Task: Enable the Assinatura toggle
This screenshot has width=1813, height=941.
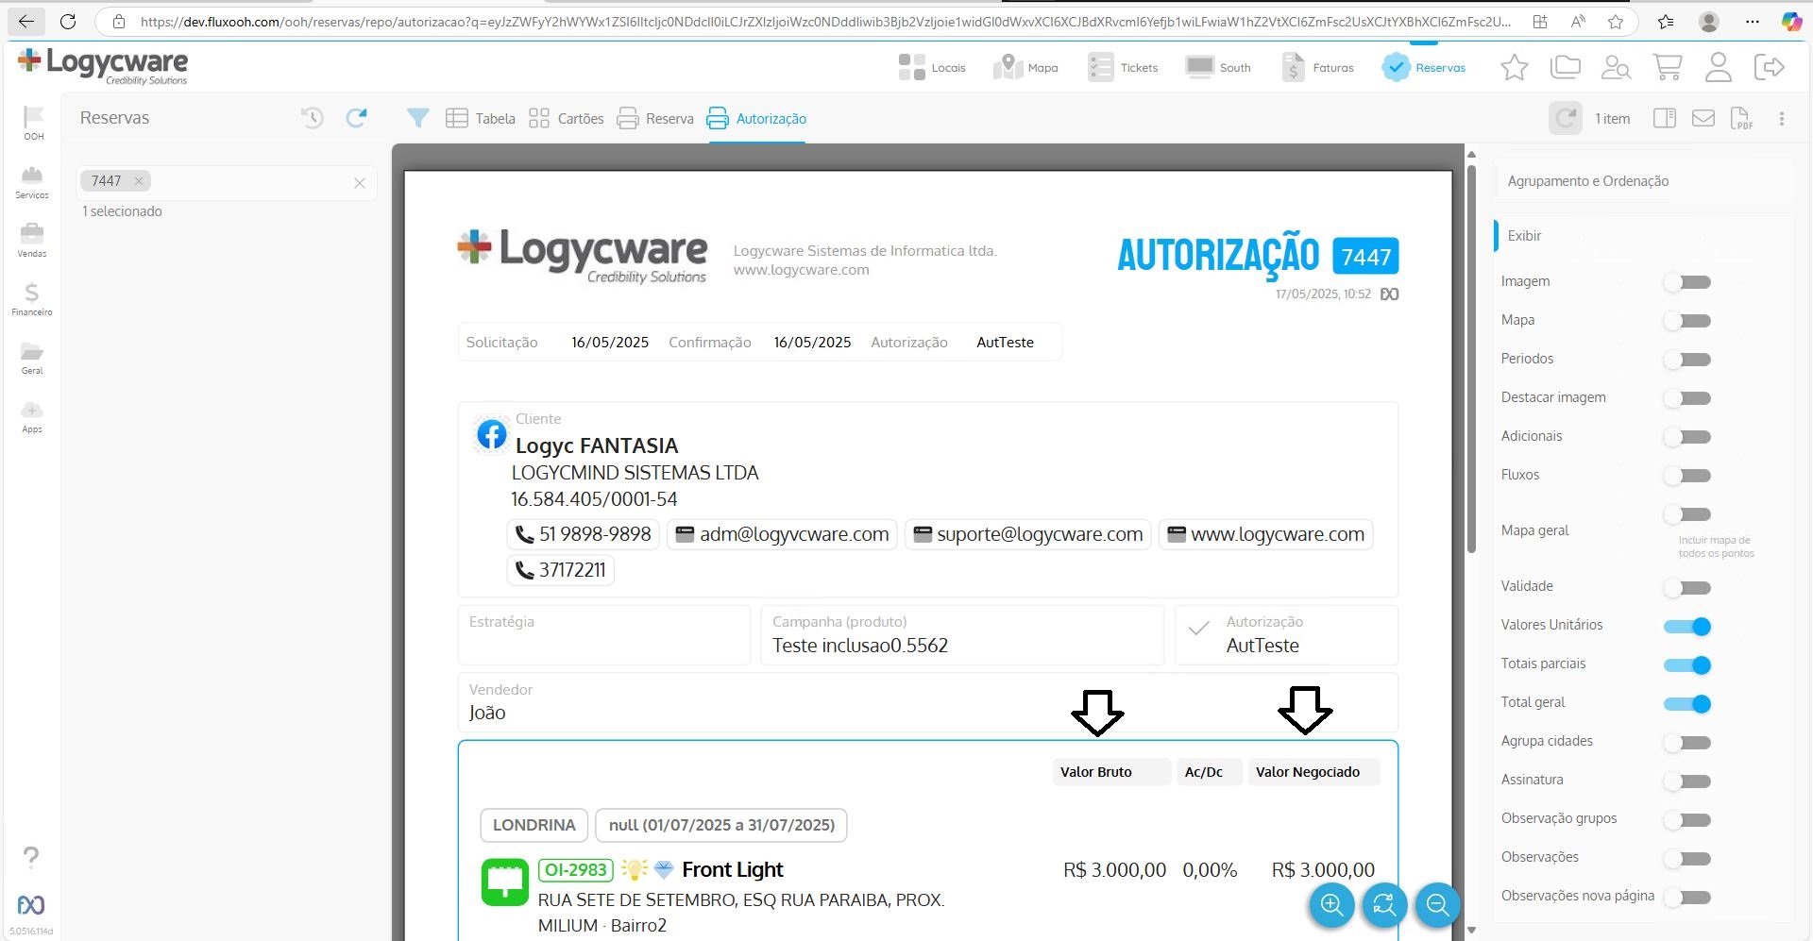Action: (x=1687, y=781)
